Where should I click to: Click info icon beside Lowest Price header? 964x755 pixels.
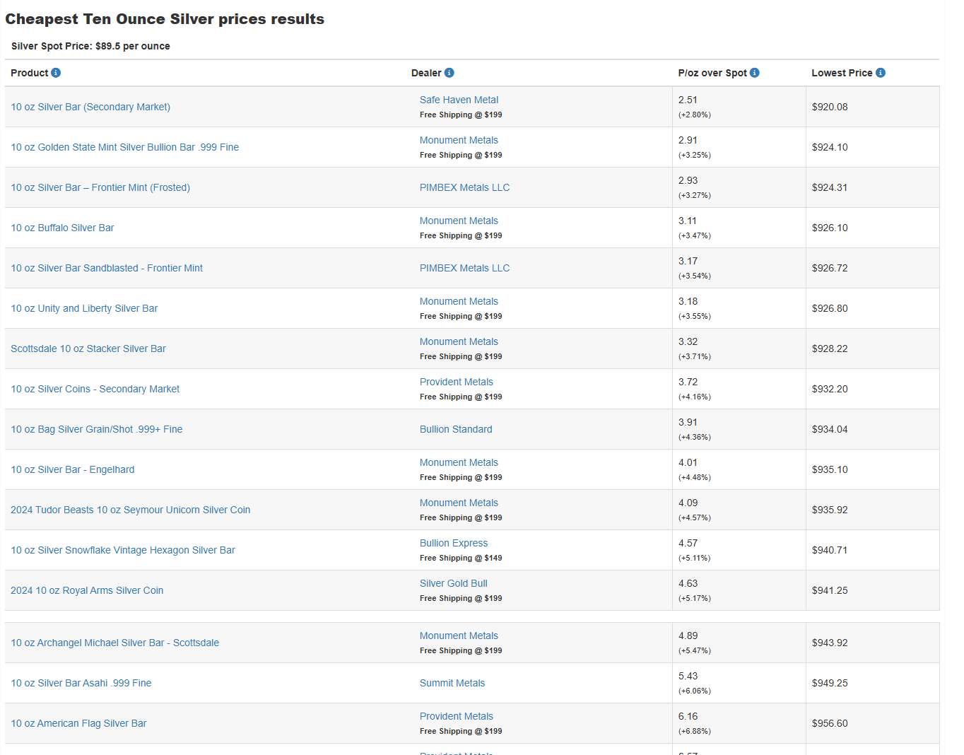881,73
